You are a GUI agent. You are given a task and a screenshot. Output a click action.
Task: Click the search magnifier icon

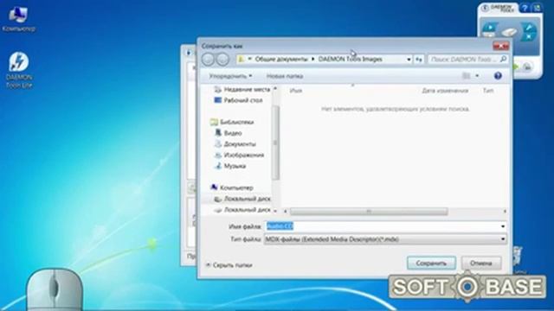pos(503,60)
